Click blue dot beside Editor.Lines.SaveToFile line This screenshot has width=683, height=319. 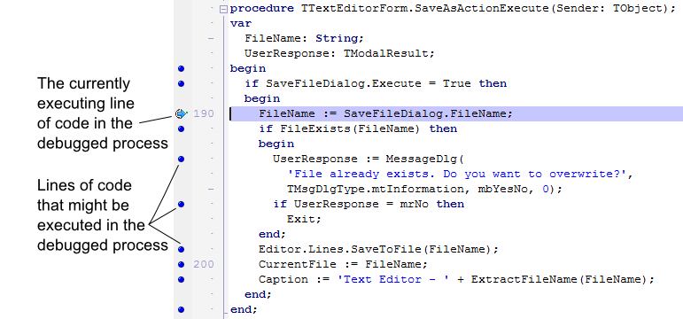pyautogui.click(x=182, y=249)
